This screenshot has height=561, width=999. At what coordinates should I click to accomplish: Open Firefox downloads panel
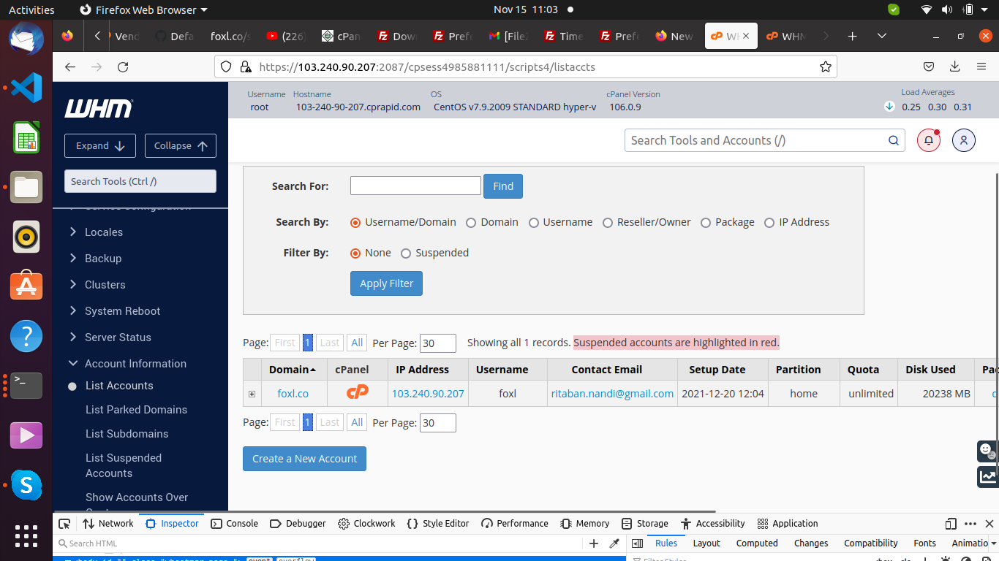[954, 67]
